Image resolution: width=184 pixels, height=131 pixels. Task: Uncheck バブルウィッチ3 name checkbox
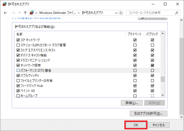point(18,76)
